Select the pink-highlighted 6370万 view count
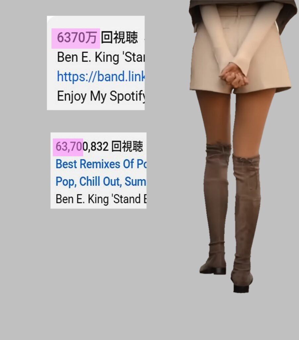This screenshot has height=340, width=299. (x=76, y=39)
